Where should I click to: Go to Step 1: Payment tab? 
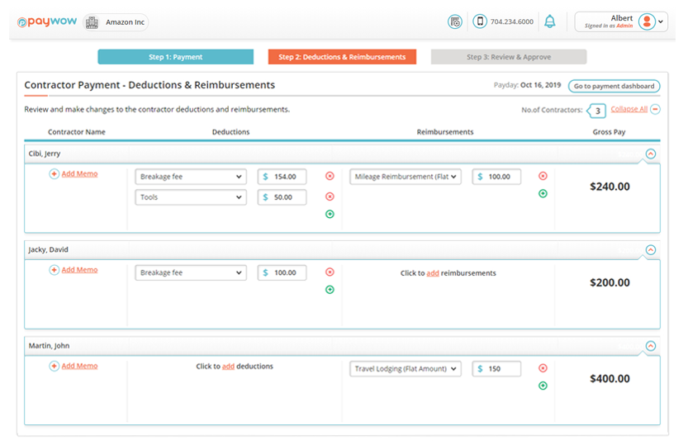coord(176,57)
